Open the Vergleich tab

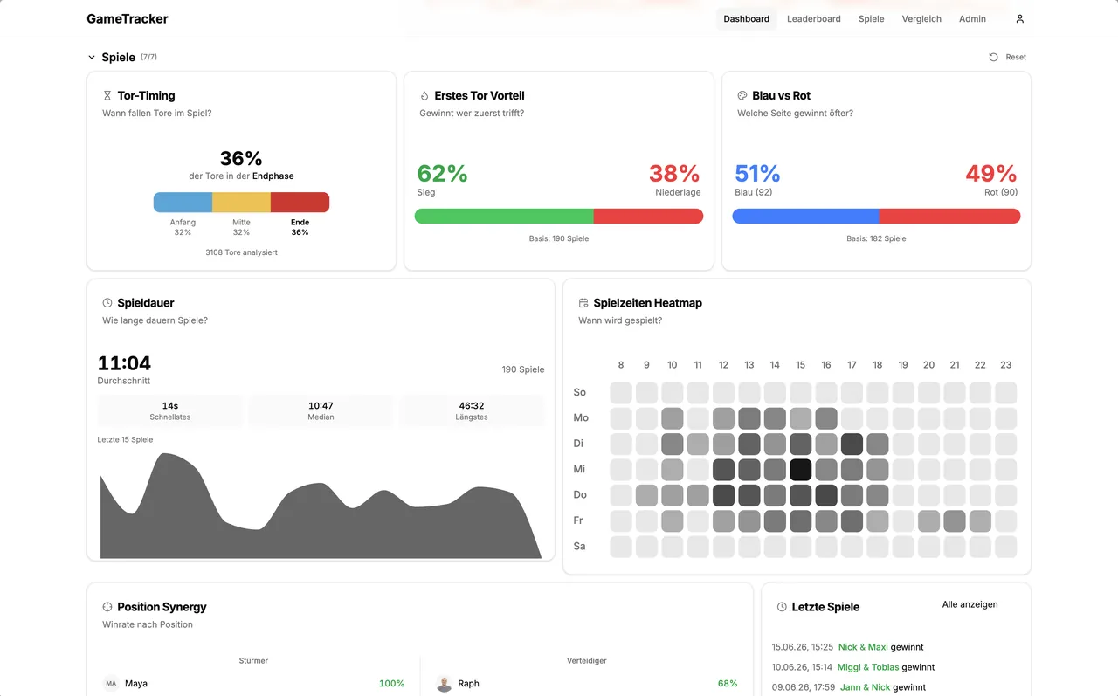(921, 18)
